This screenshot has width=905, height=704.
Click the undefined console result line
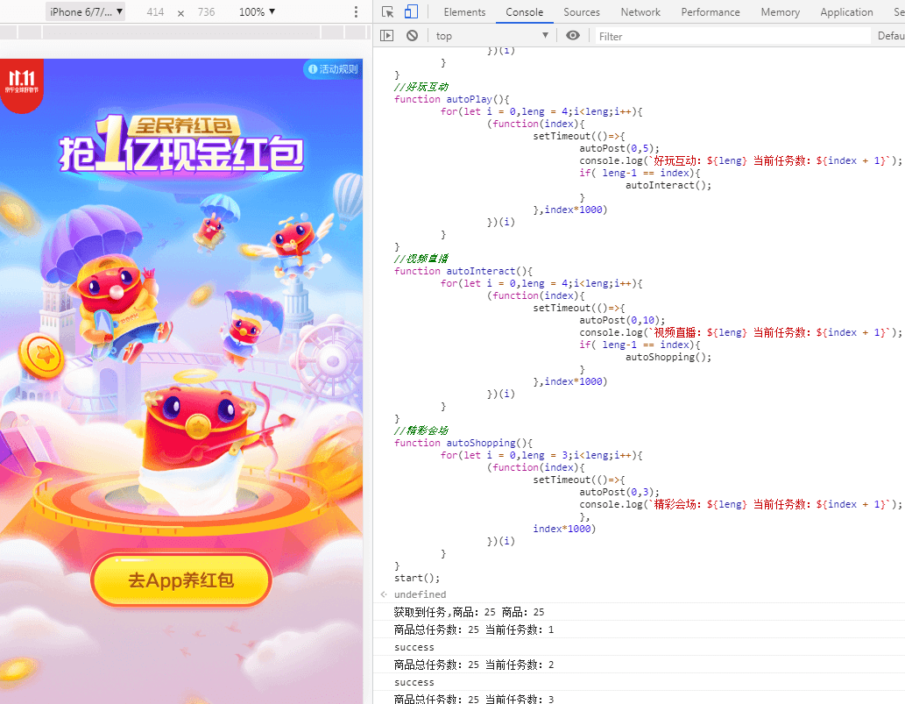point(421,594)
